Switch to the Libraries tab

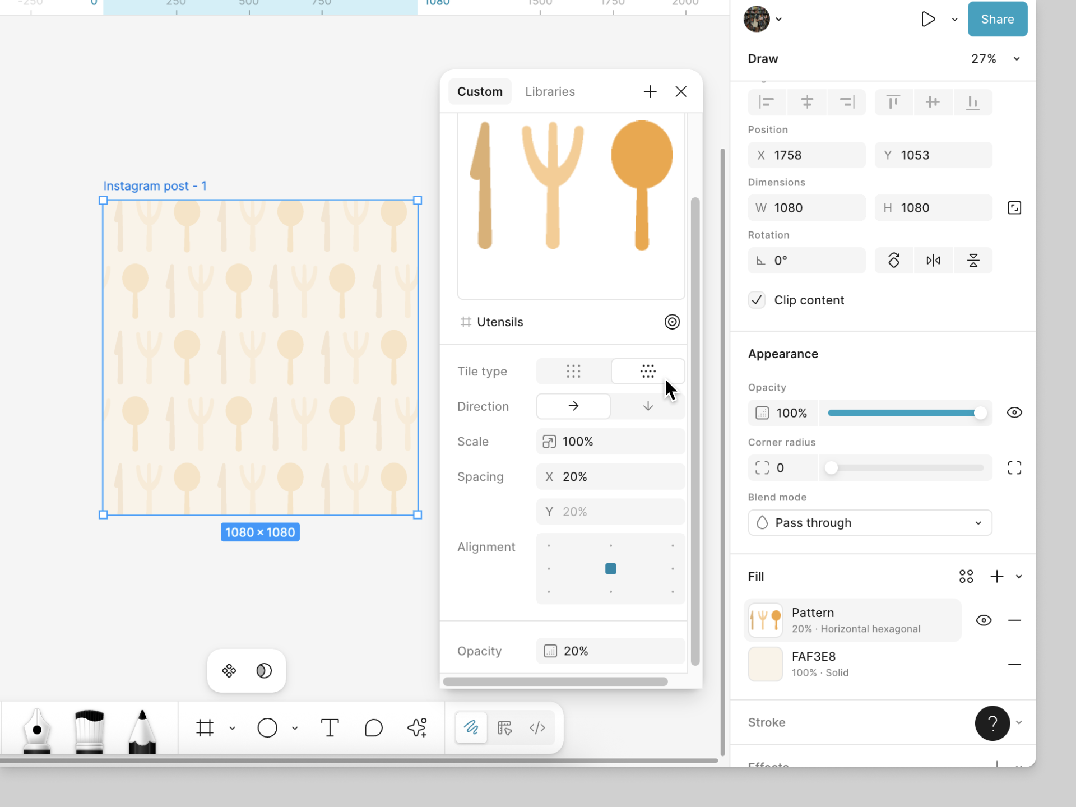point(550,91)
